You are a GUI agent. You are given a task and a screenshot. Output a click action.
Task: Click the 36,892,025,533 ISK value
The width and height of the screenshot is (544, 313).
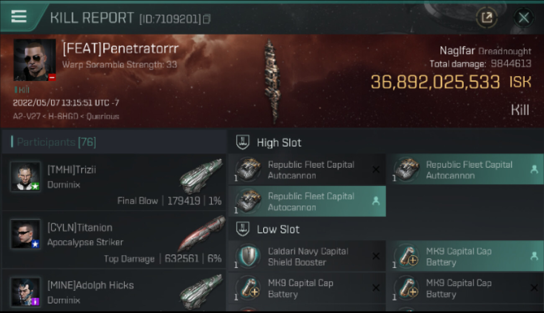pyautogui.click(x=435, y=82)
